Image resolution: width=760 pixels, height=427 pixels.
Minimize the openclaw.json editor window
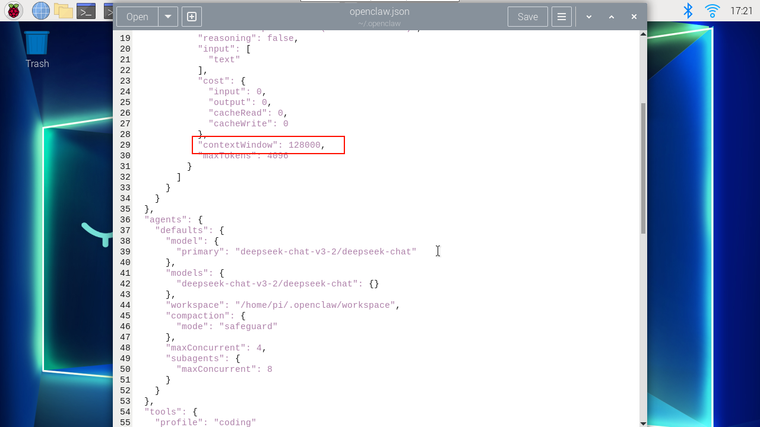pyautogui.click(x=589, y=17)
